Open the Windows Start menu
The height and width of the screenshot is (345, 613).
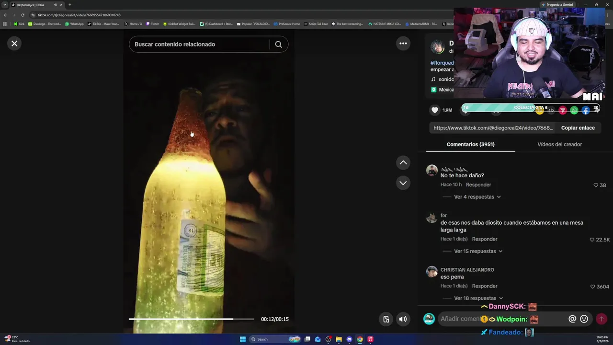[243, 339]
